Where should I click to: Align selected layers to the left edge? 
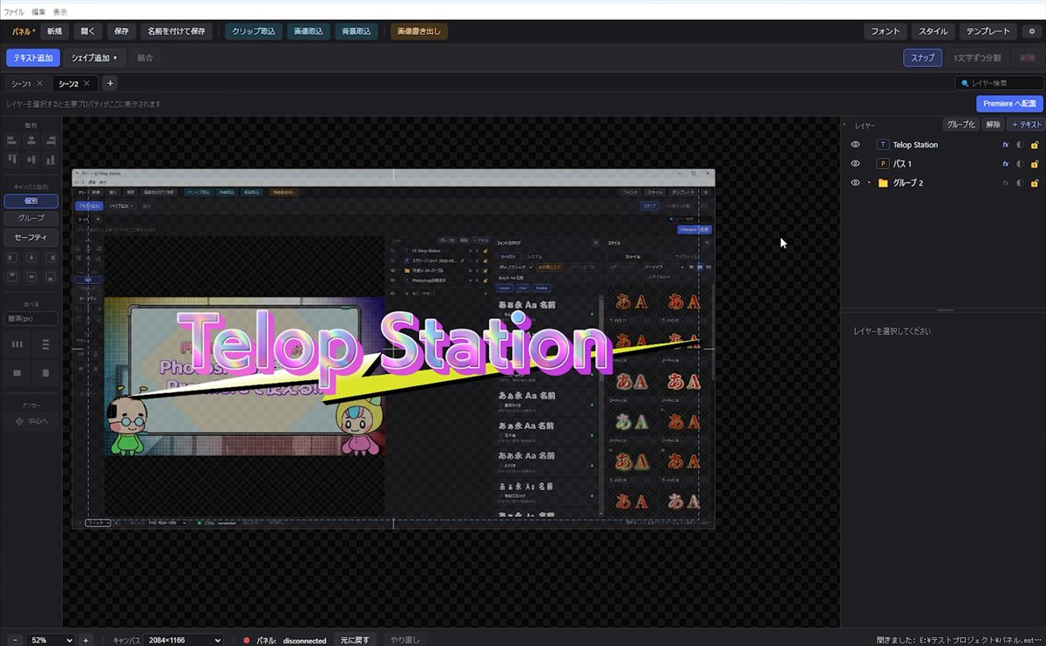(x=12, y=140)
